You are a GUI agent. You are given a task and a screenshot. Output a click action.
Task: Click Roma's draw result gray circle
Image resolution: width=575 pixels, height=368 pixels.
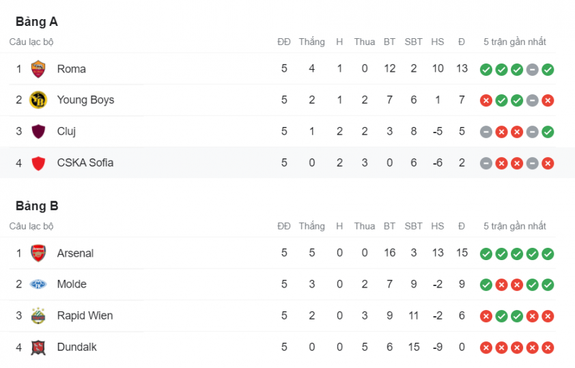[532, 69]
